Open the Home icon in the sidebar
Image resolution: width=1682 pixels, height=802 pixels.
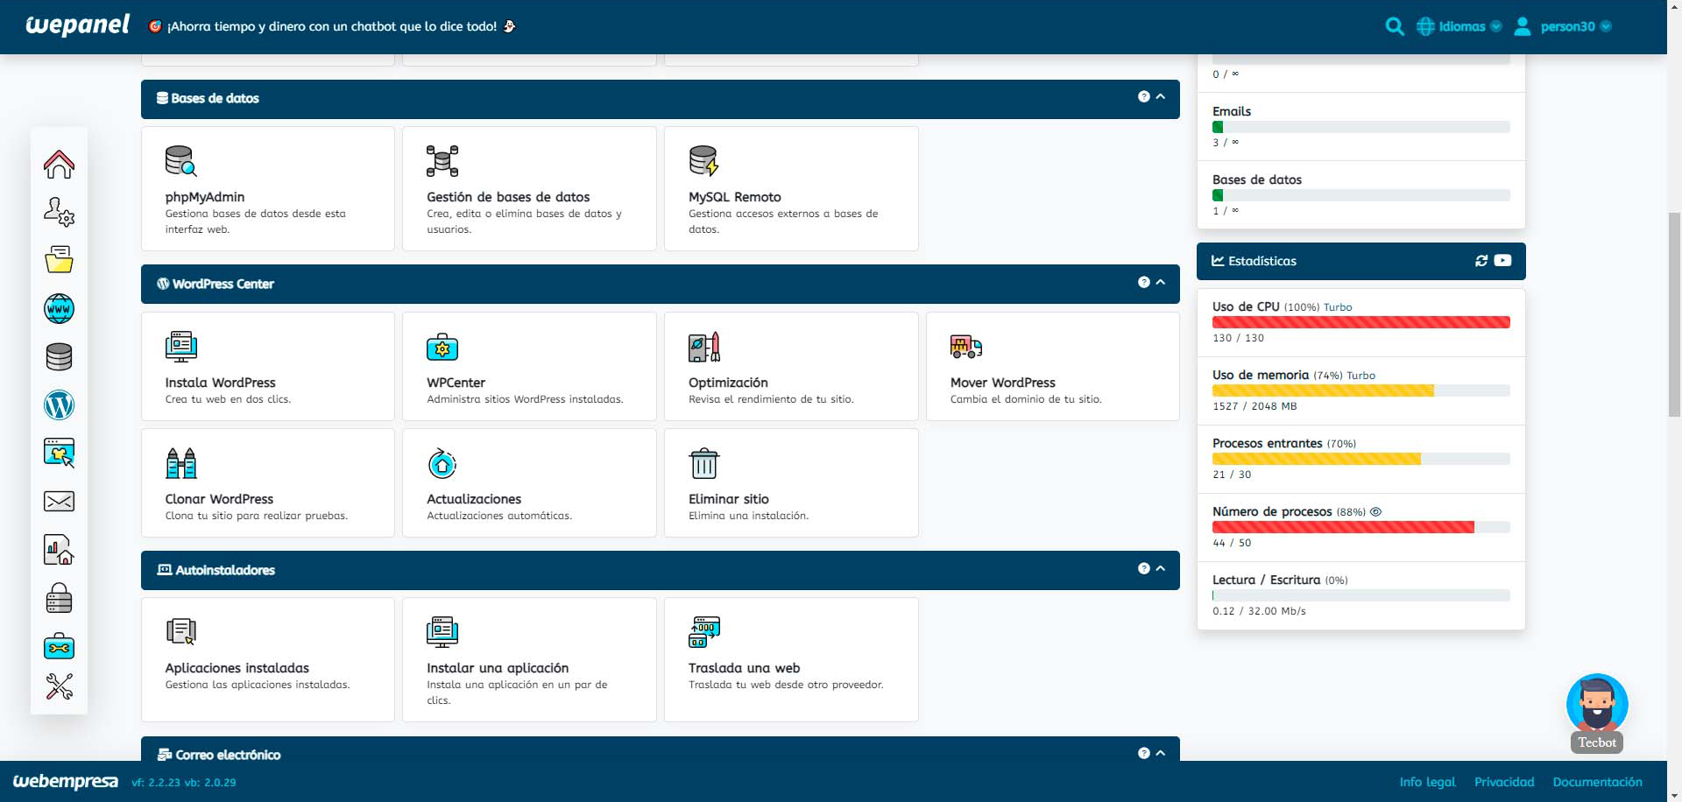[x=59, y=164]
